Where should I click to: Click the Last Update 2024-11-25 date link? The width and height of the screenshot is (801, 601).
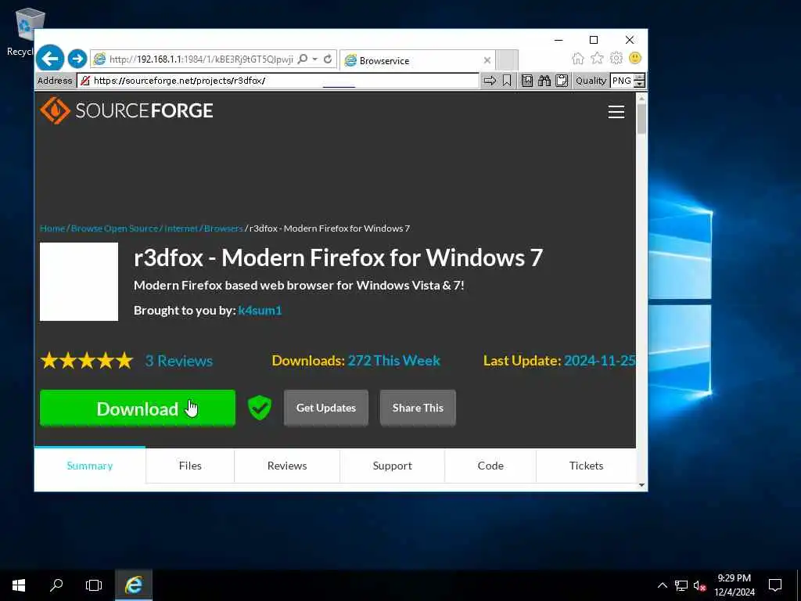point(600,361)
